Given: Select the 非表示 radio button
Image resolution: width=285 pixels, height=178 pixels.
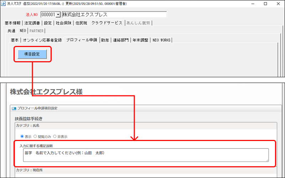Looking at the screenshot, I should (55, 136).
